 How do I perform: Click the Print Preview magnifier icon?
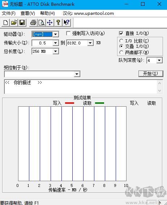(x=42, y=22)
